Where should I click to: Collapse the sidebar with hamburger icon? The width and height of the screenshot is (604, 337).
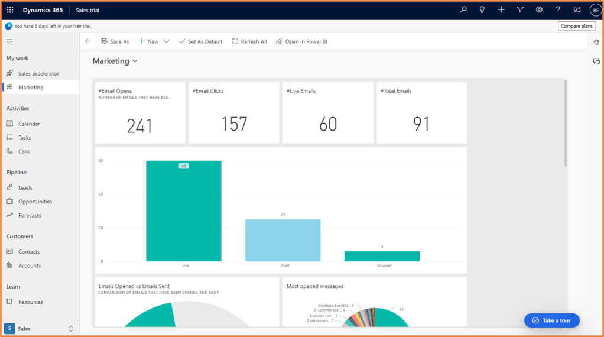pos(9,41)
